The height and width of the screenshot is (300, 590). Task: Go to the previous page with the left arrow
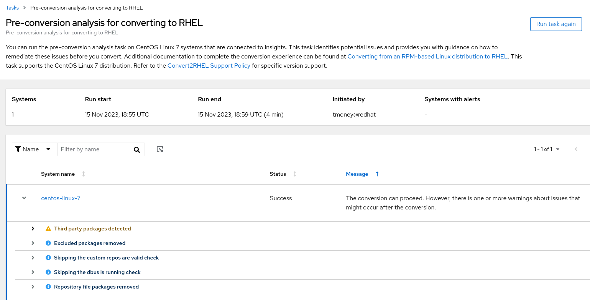pyautogui.click(x=576, y=149)
